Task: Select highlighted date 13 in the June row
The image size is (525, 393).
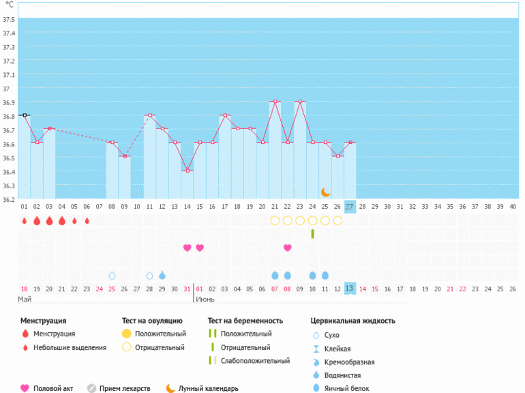Action: click(350, 289)
